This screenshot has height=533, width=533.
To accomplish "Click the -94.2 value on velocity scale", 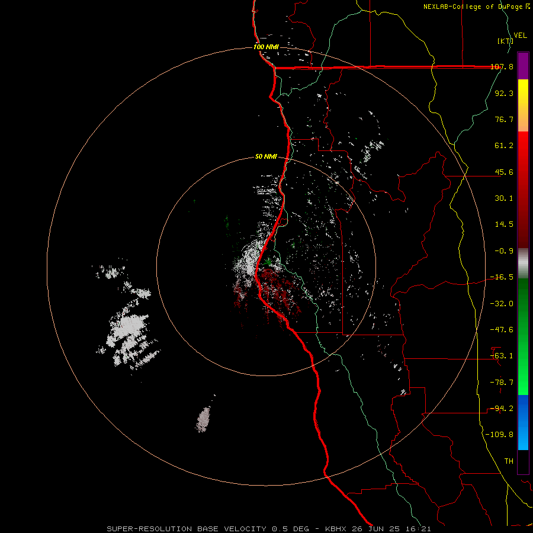I will 502,409.
